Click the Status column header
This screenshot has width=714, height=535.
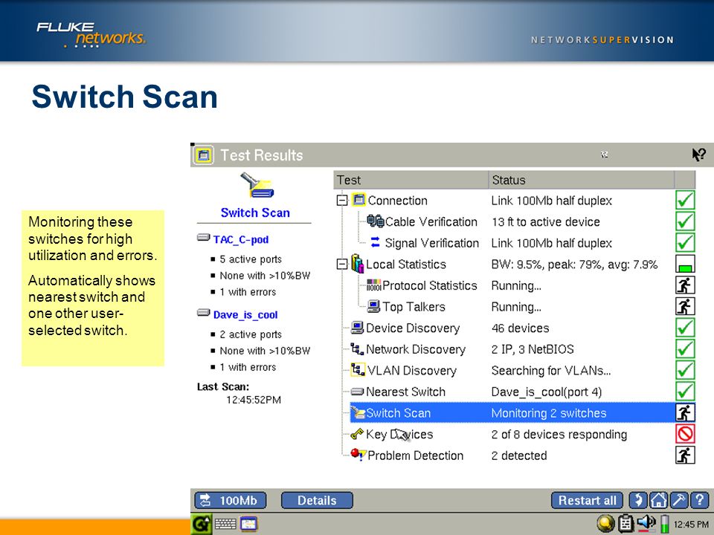582,180
